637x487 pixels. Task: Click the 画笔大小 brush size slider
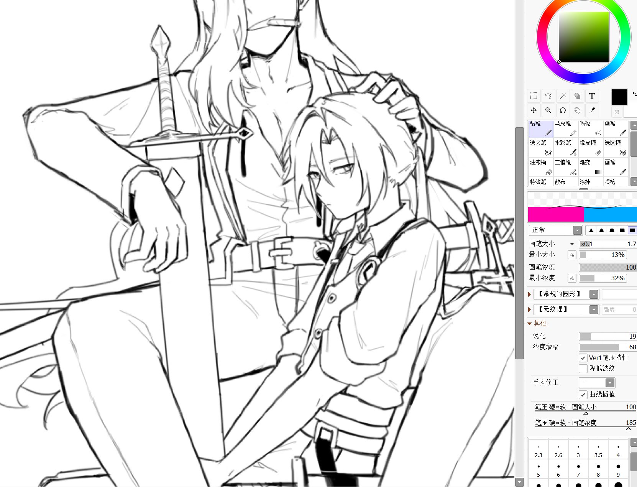tap(608, 244)
